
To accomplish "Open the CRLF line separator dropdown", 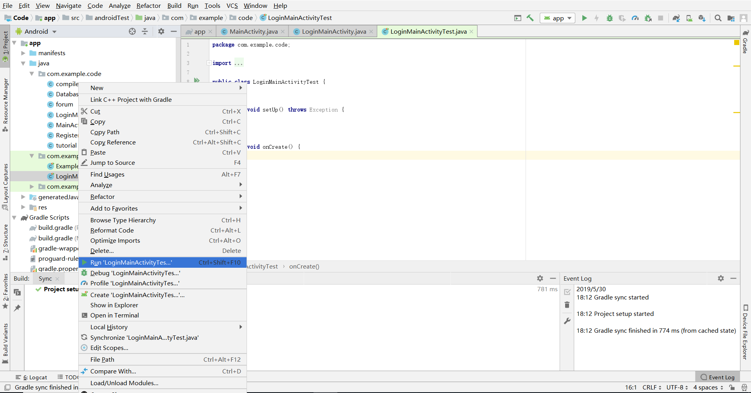I will tap(651, 388).
